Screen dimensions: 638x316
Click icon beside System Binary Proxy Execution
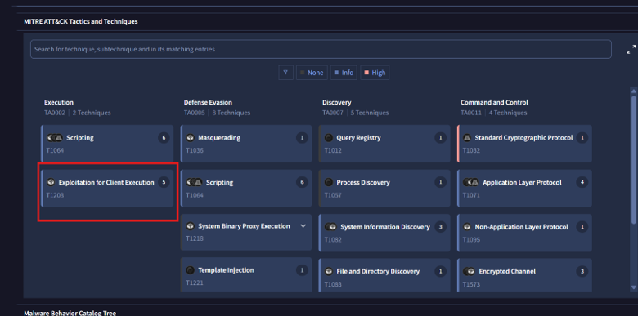point(190,226)
